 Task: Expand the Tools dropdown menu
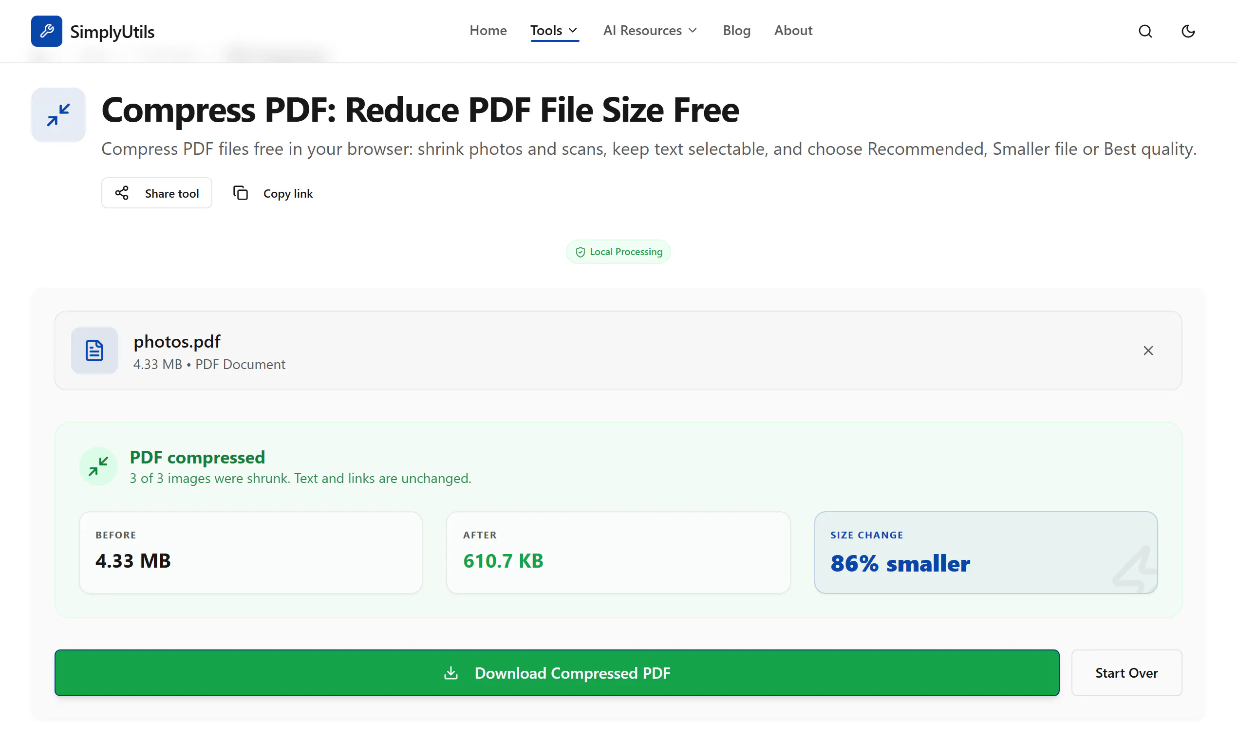[554, 31]
